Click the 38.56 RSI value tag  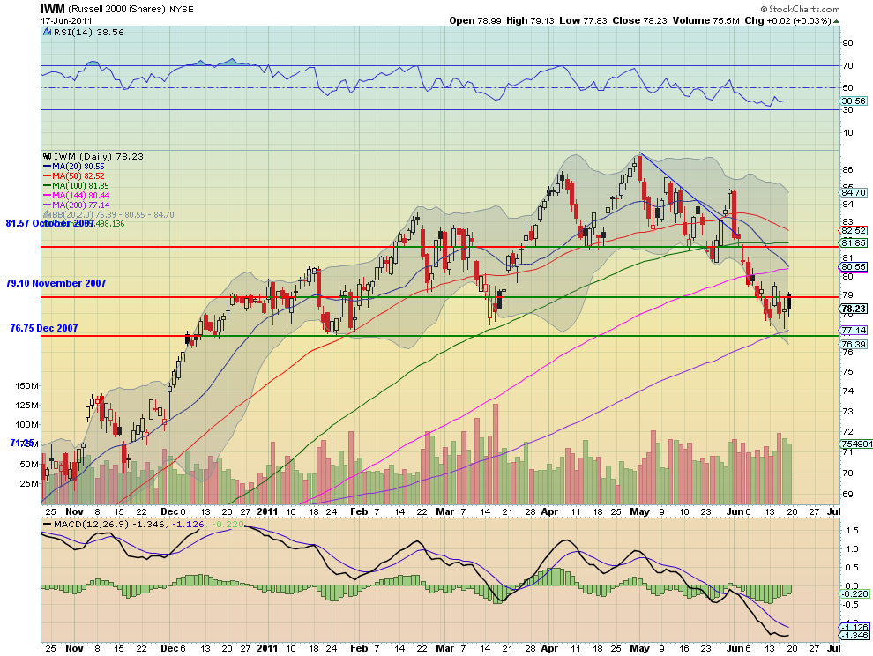tap(854, 101)
